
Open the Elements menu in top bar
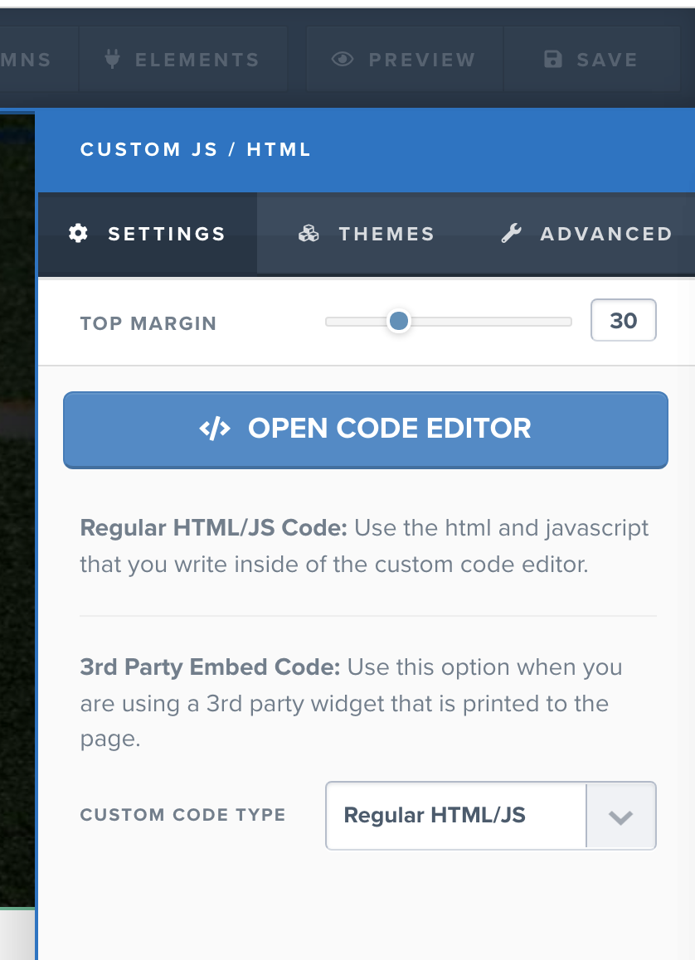tap(197, 60)
